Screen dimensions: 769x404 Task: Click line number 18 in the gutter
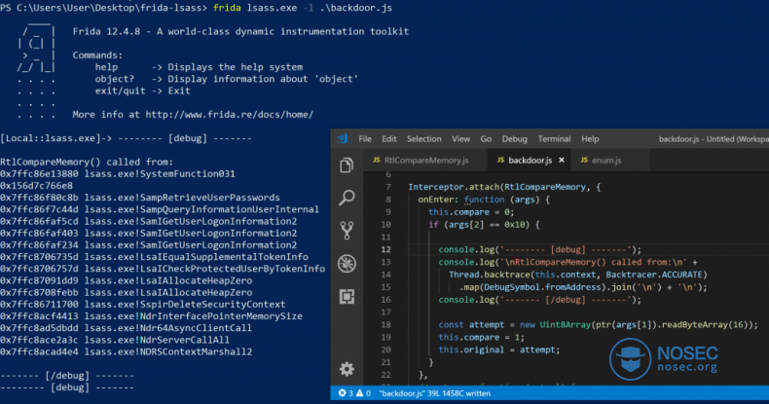[x=386, y=324]
